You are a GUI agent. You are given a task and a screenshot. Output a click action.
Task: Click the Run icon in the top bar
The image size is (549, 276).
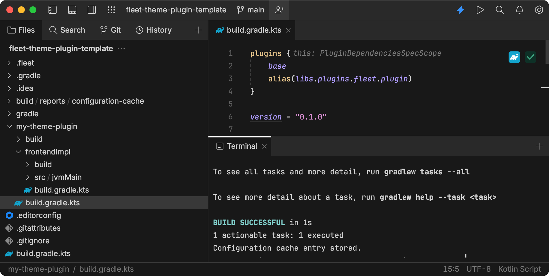point(480,10)
